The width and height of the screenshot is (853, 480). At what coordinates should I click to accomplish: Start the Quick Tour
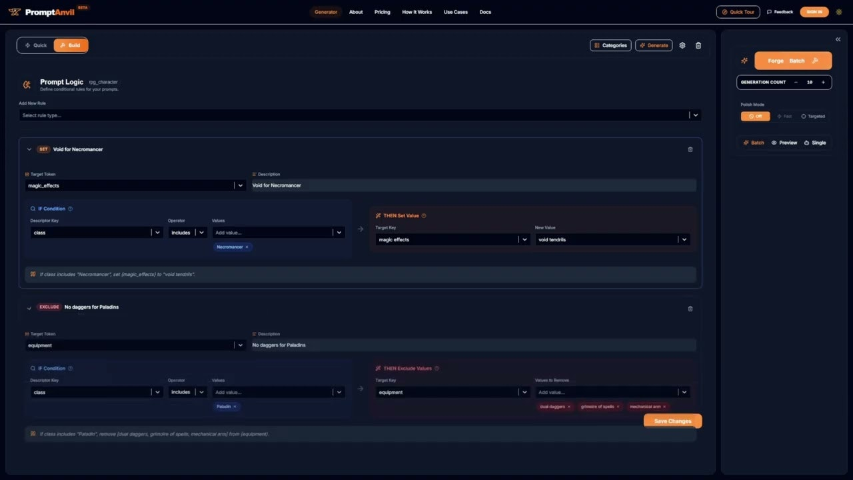point(738,12)
